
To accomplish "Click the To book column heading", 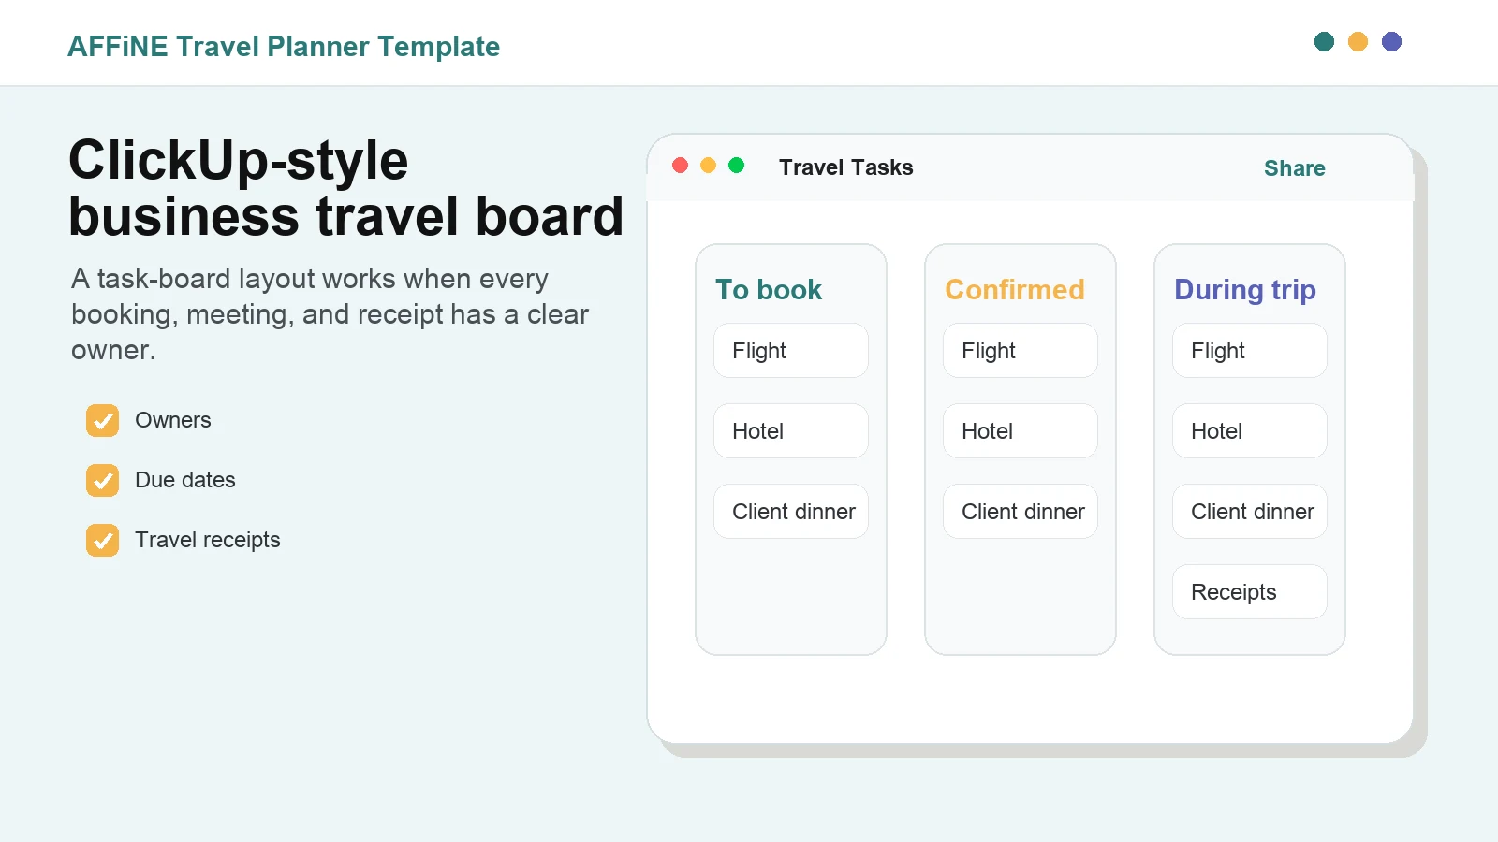I will pos(769,290).
